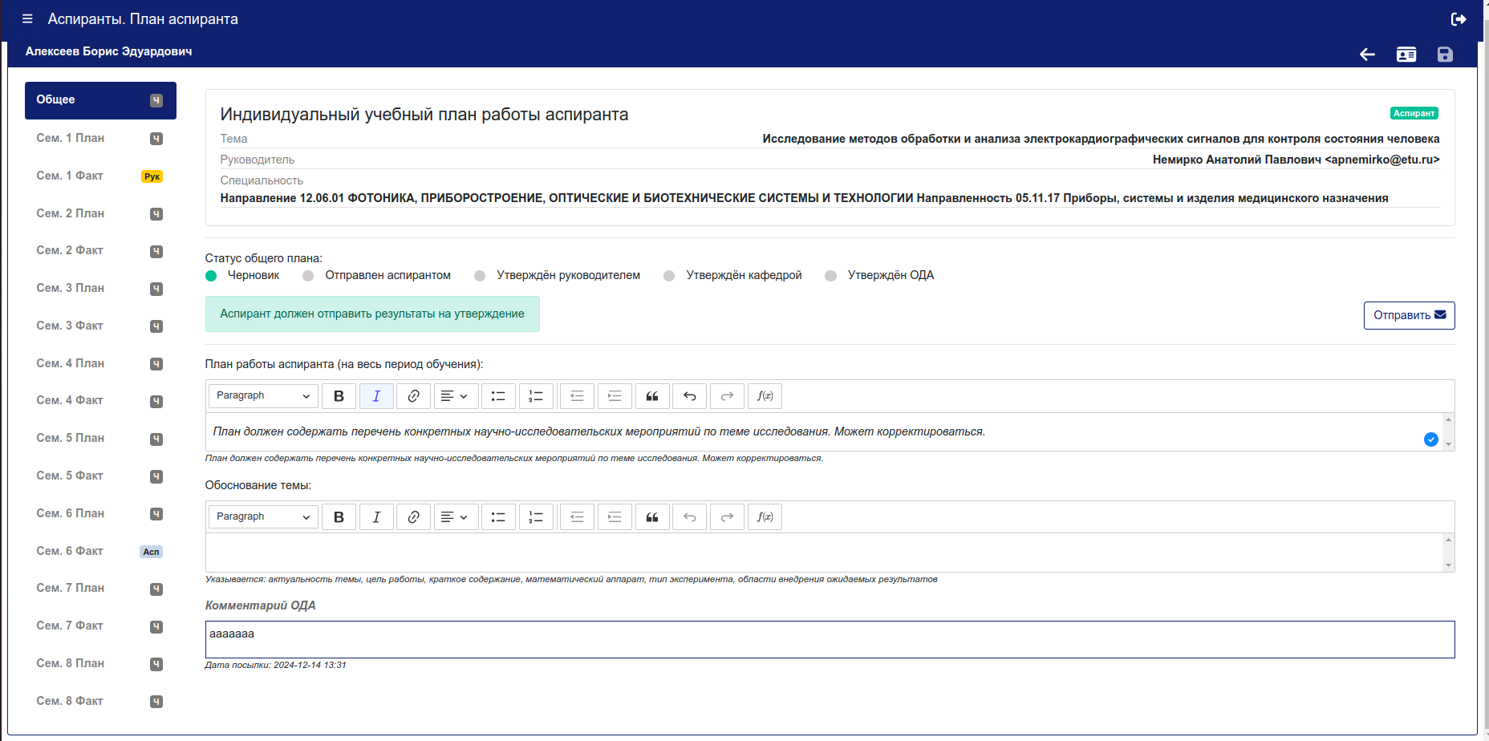Click the hamburger menu icon

(27, 18)
